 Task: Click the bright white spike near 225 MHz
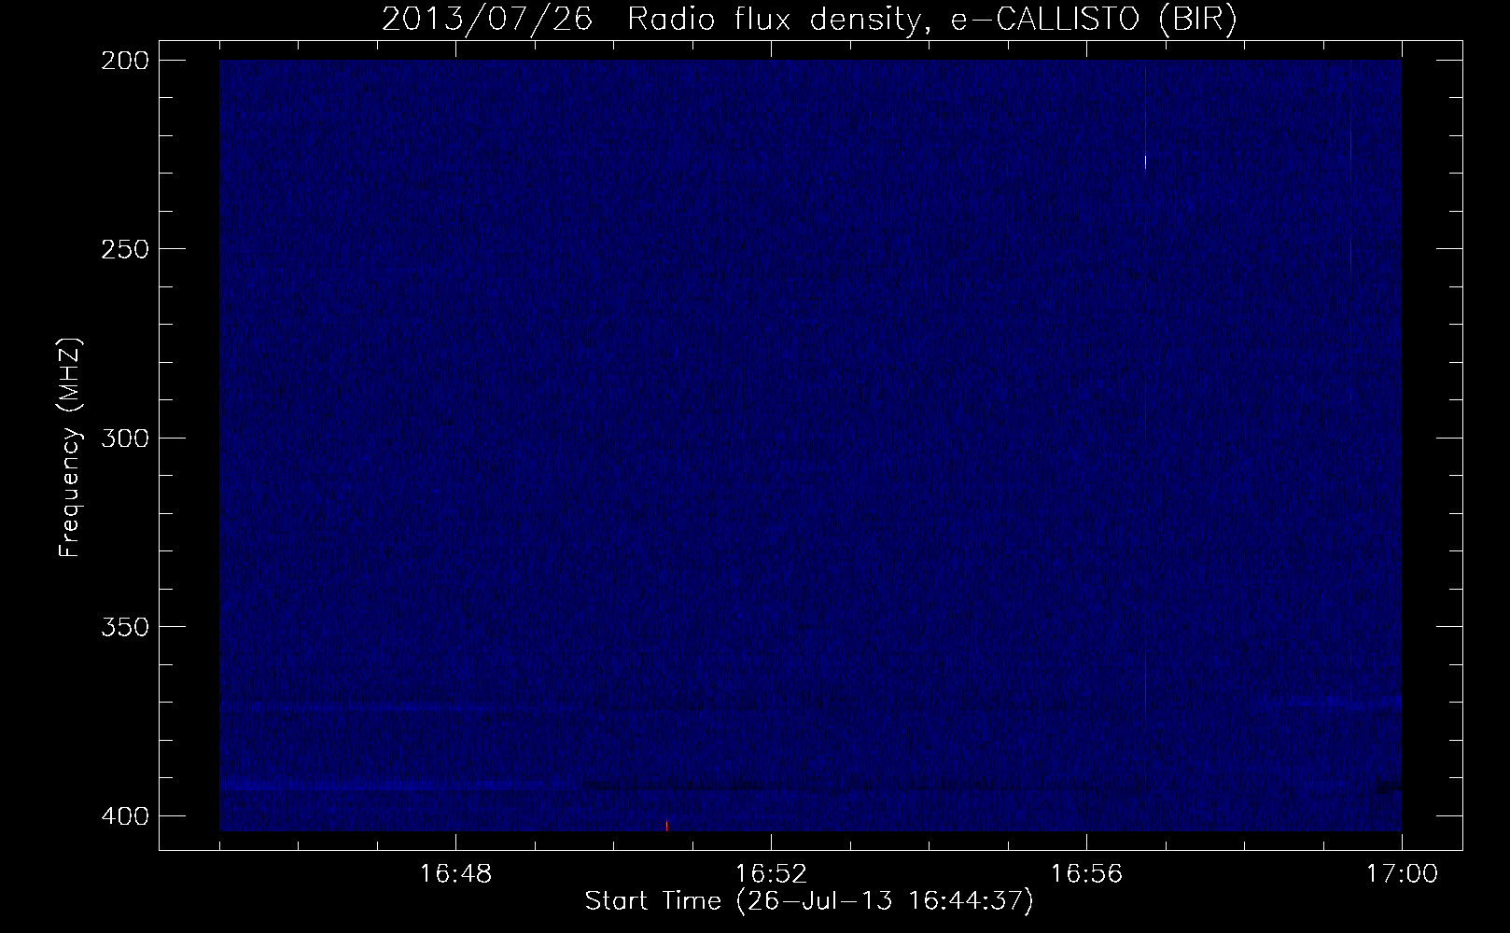coord(1145,161)
